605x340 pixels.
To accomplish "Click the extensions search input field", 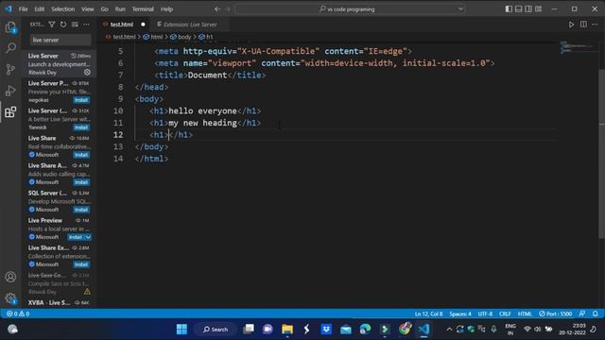I will (x=60, y=40).
